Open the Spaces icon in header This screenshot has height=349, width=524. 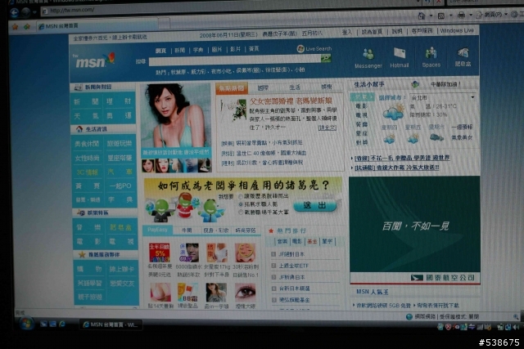coord(431,53)
